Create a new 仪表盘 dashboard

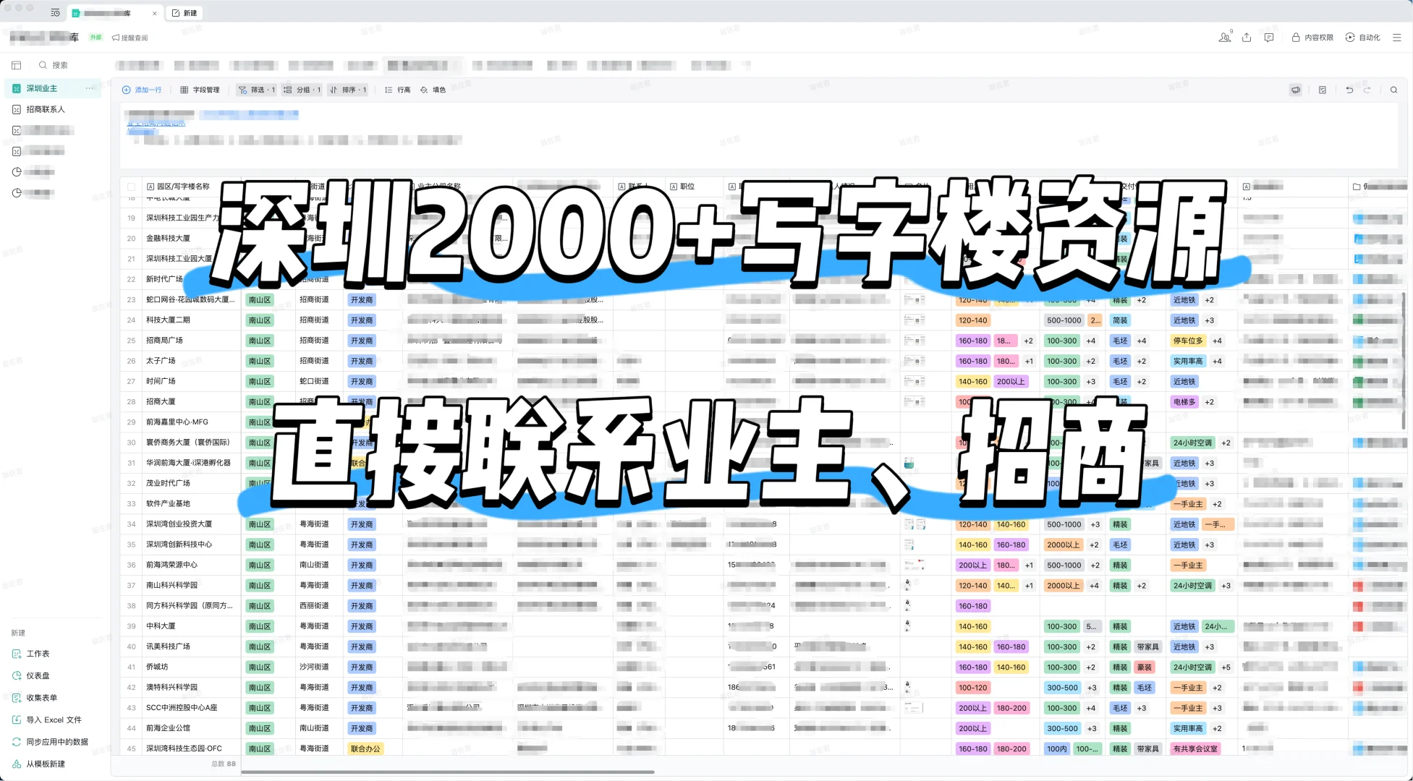pos(31,675)
